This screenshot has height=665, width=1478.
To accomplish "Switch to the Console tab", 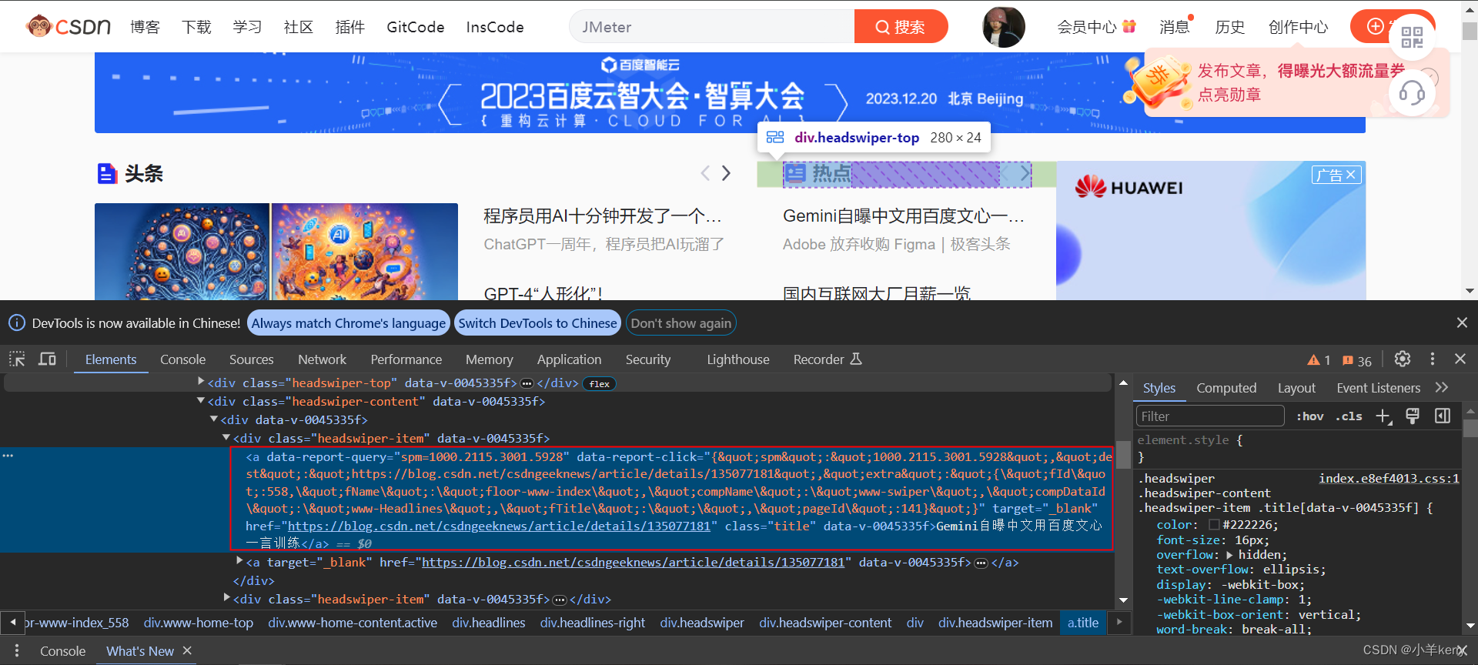I will (182, 359).
